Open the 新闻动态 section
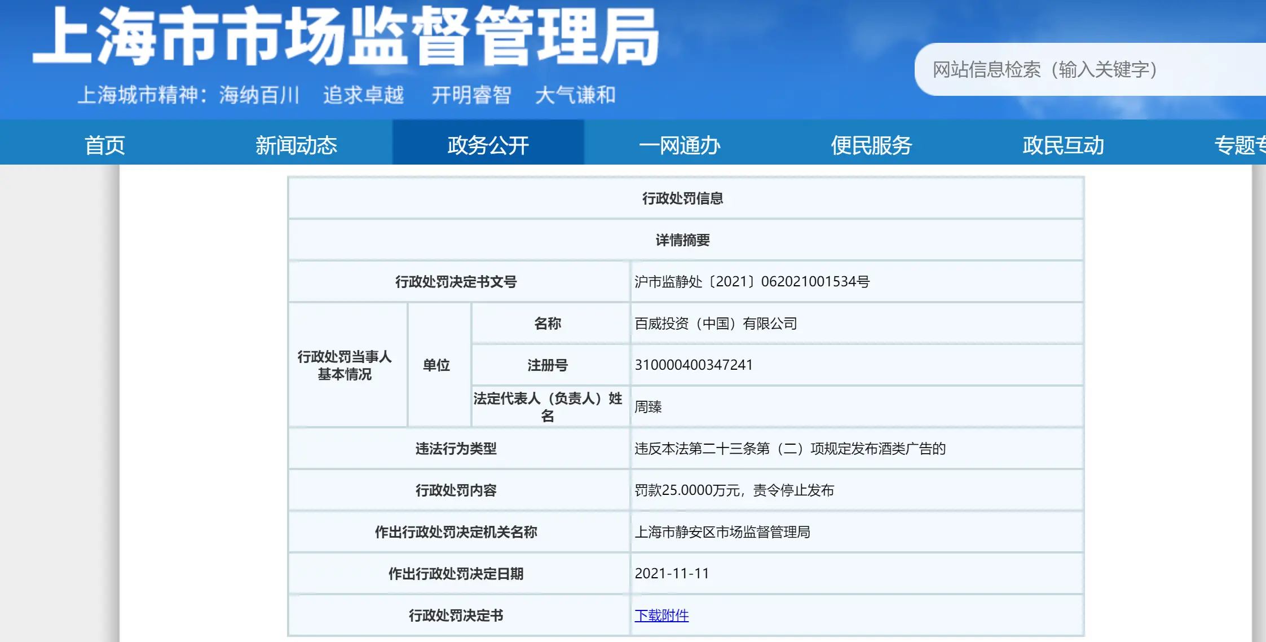Viewport: 1266px width, 642px height. pos(297,145)
